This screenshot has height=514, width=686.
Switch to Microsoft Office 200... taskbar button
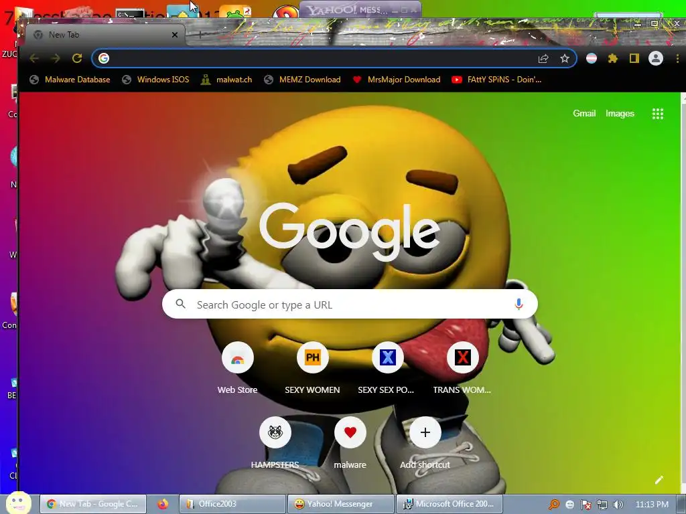[x=450, y=504]
